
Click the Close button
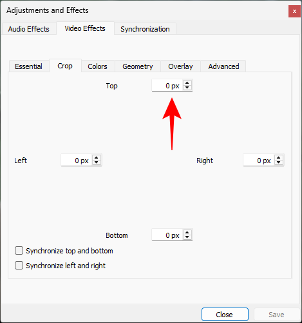tap(225, 315)
